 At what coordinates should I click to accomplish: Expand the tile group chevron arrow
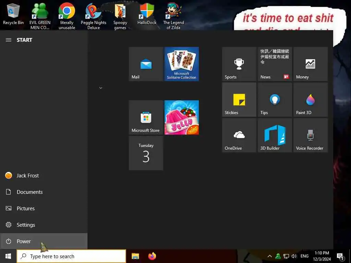tap(101, 88)
